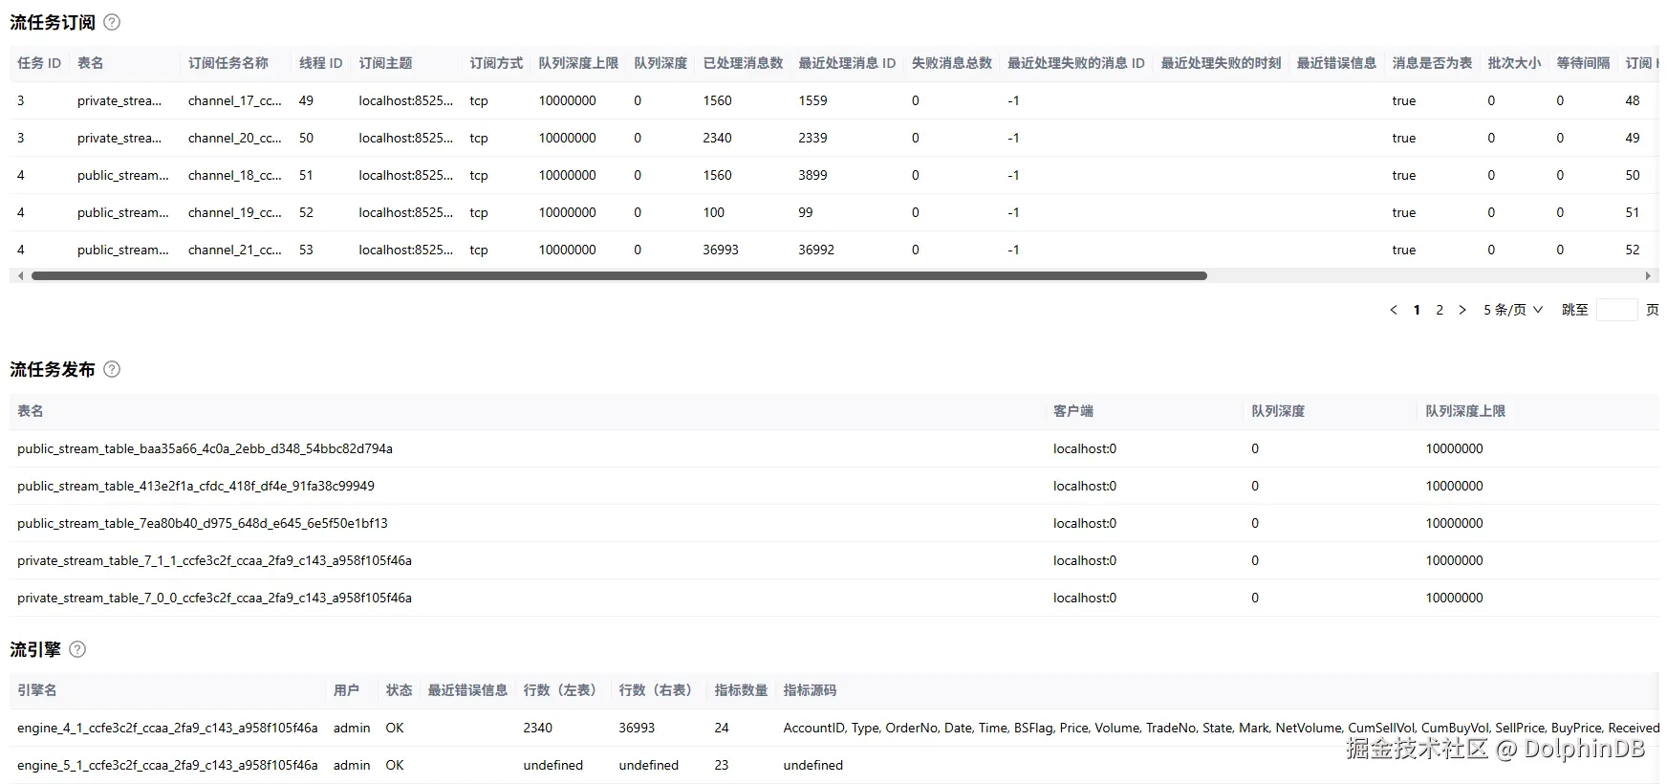Click the 任务 ID column header
Viewport: 1667px width, 784px height.
pos(39,63)
